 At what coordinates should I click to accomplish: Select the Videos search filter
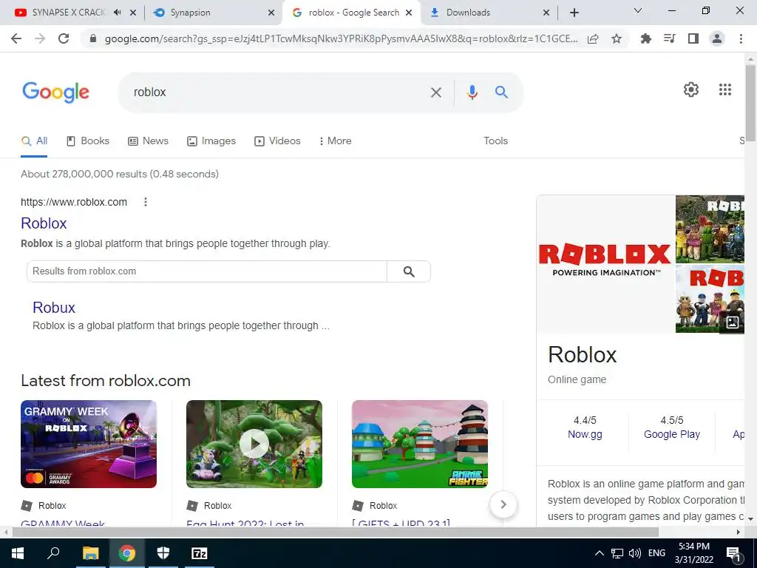click(278, 141)
